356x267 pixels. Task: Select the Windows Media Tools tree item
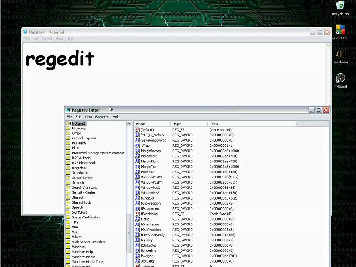pos(88,261)
